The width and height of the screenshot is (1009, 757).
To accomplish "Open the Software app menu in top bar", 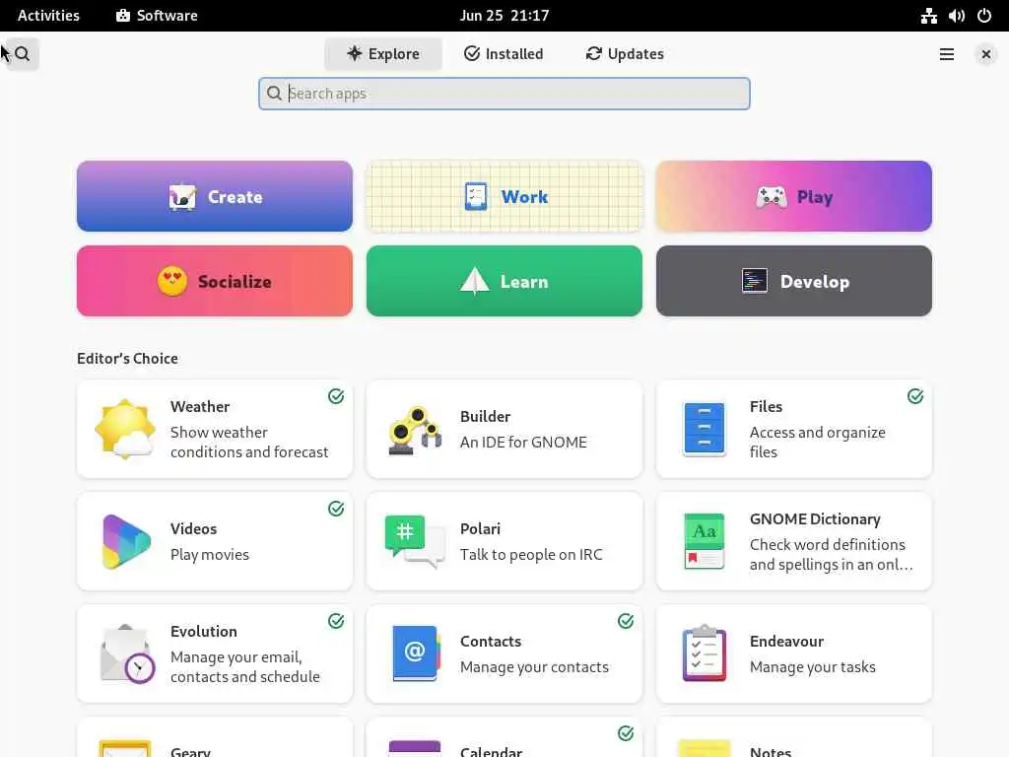I will (157, 16).
